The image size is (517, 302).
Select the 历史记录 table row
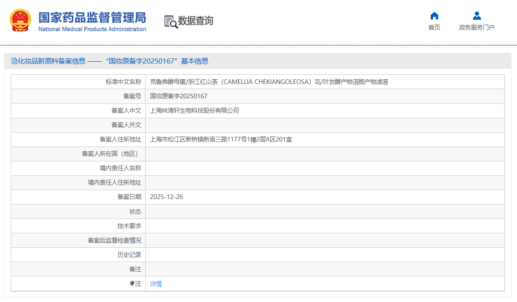(325, 255)
